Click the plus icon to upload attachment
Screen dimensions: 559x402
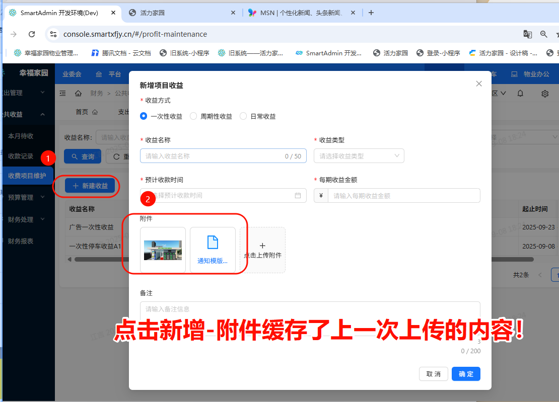[x=262, y=246]
